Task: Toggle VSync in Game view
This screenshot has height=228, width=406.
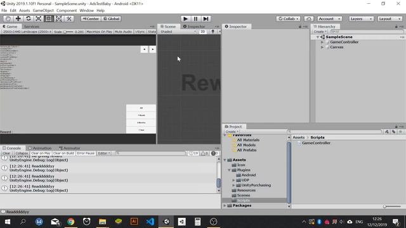Action: [x=140, y=32]
